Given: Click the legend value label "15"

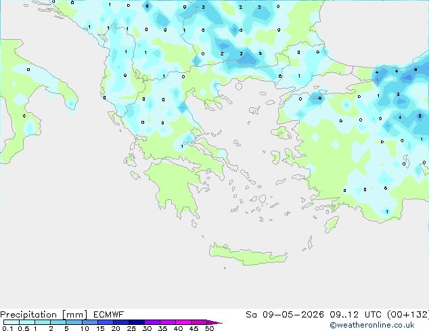Looking at the screenshot, I should coord(100,328).
